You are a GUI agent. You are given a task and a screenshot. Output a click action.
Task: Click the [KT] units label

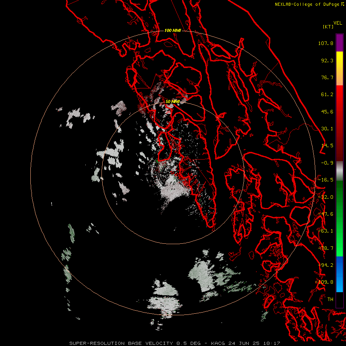click(x=328, y=27)
